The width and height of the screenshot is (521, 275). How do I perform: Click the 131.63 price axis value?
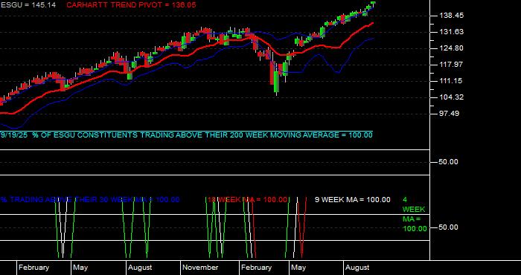451,32
